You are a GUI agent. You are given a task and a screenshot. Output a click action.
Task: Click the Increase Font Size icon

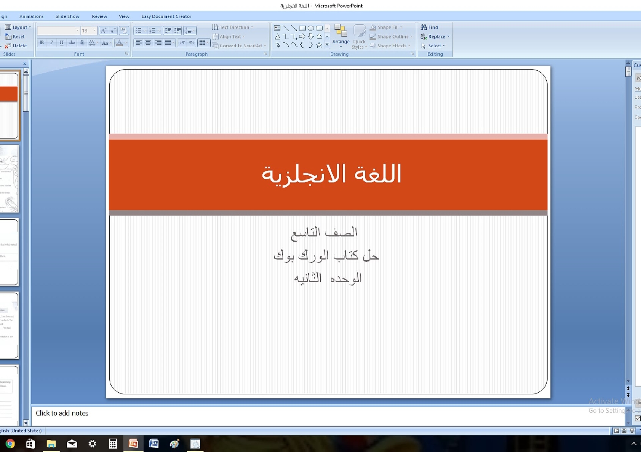click(x=104, y=31)
